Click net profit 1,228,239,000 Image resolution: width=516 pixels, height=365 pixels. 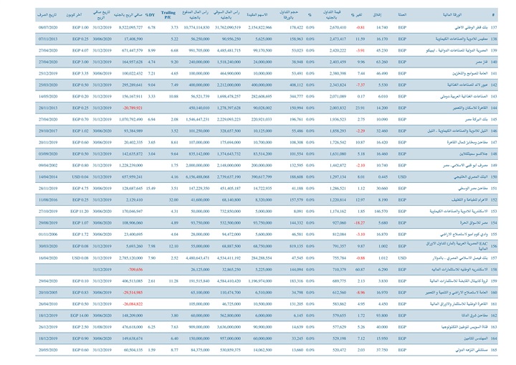[131, 166]
